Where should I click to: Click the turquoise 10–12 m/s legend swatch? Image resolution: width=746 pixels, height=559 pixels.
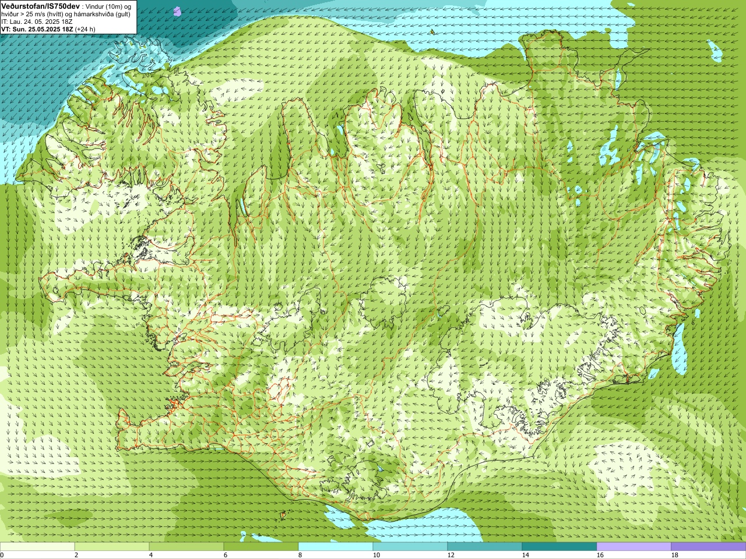coord(410,547)
